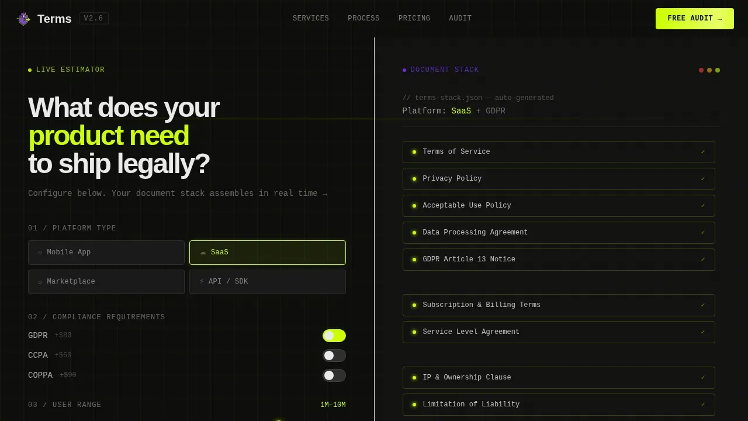The width and height of the screenshot is (748, 421).
Task: Select SaaS platform type
Action: (268, 253)
